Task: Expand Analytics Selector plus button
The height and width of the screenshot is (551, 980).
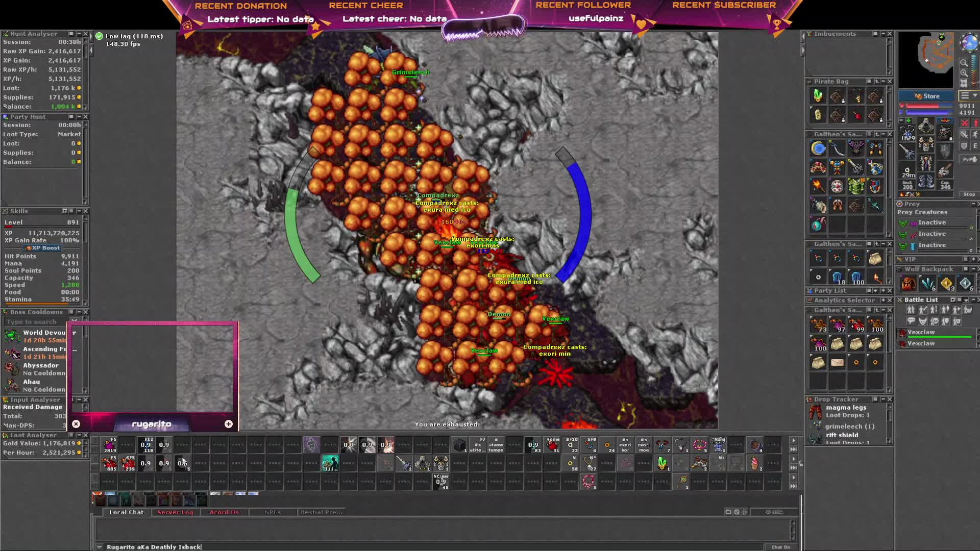Action: [x=883, y=300]
